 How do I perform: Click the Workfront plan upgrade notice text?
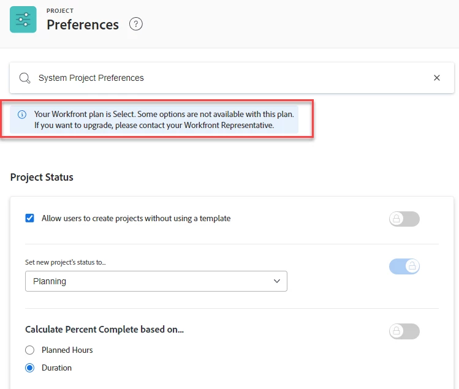[x=164, y=119]
